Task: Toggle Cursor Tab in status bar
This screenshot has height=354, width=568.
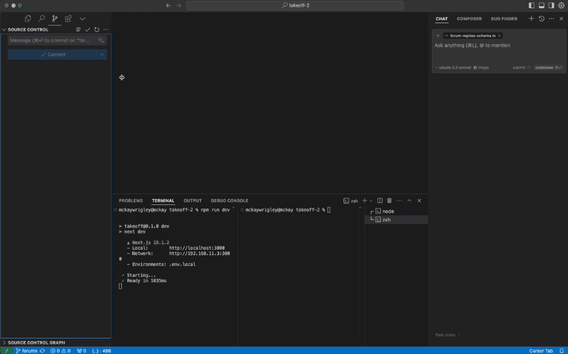Action: click(541, 351)
